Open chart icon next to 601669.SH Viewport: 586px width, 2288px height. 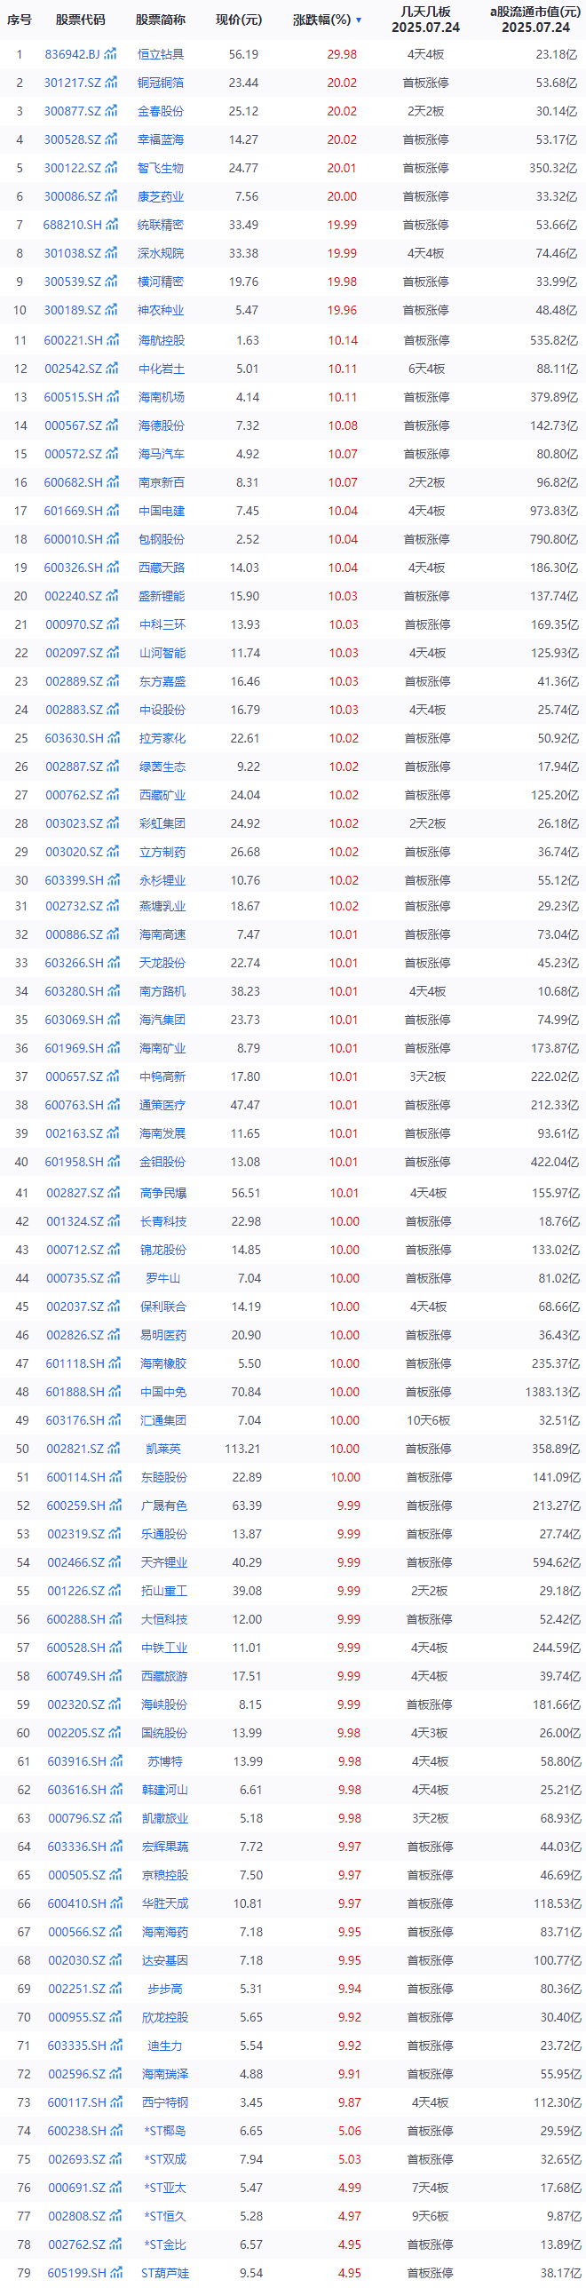(x=112, y=511)
